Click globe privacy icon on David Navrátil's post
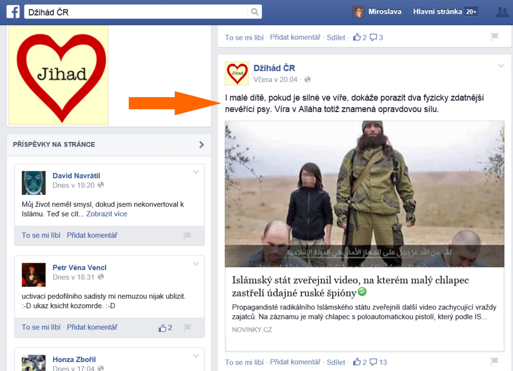 click(101, 185)
